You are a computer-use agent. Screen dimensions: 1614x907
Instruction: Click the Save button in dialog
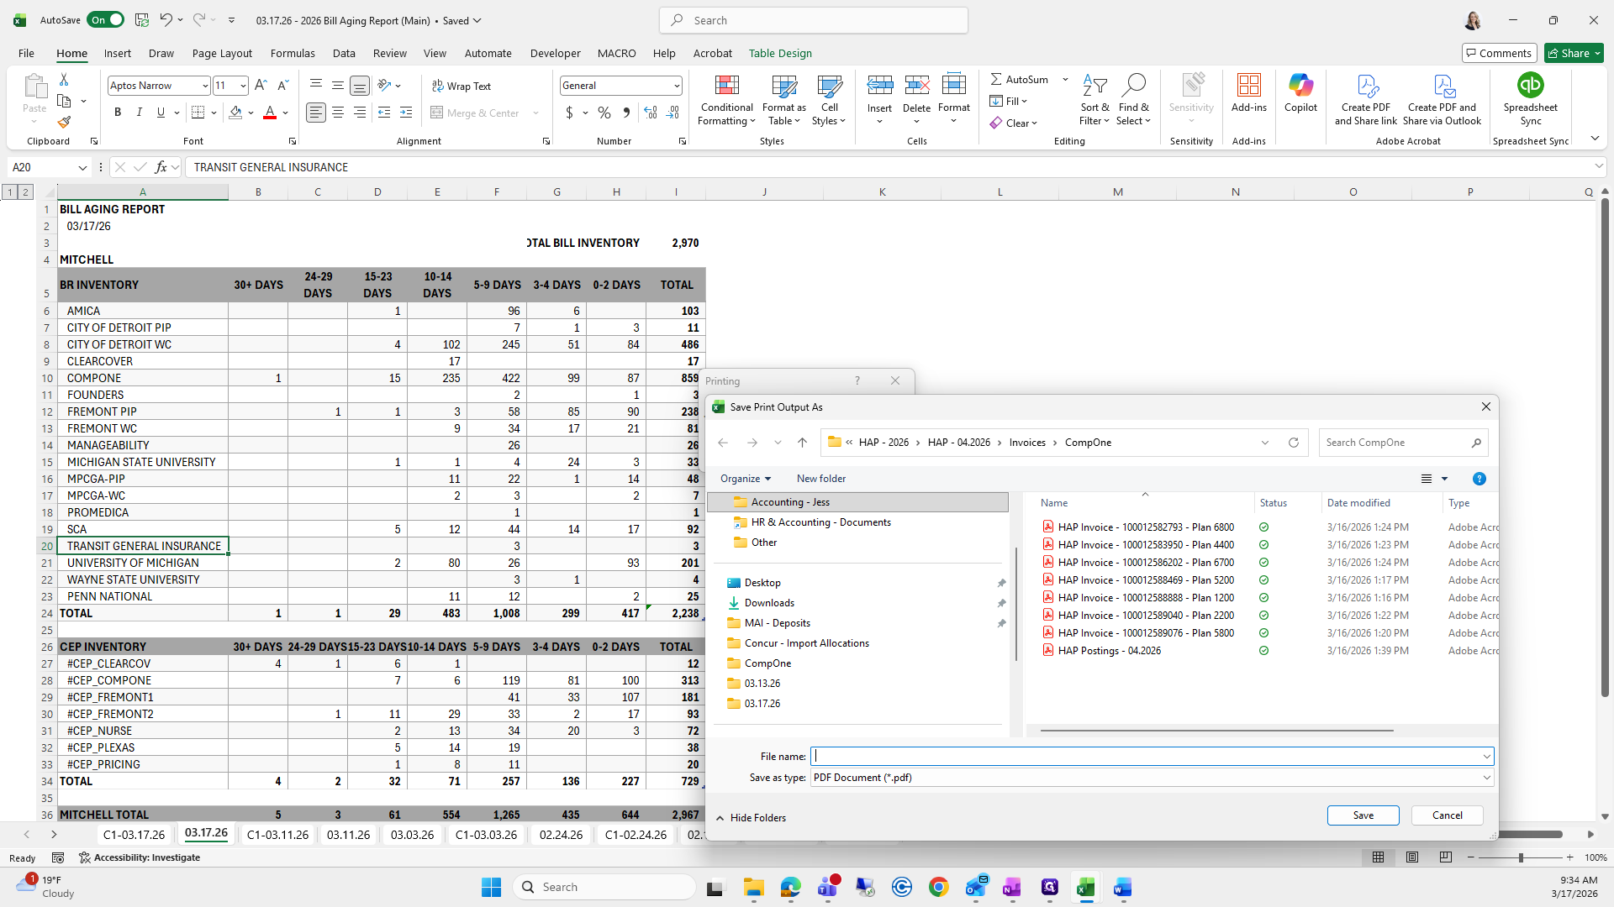click(1363, 815)
